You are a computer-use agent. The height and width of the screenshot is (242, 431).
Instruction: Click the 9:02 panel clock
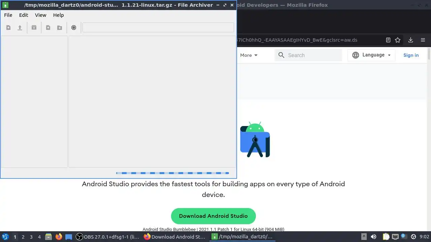pos(424,237)
